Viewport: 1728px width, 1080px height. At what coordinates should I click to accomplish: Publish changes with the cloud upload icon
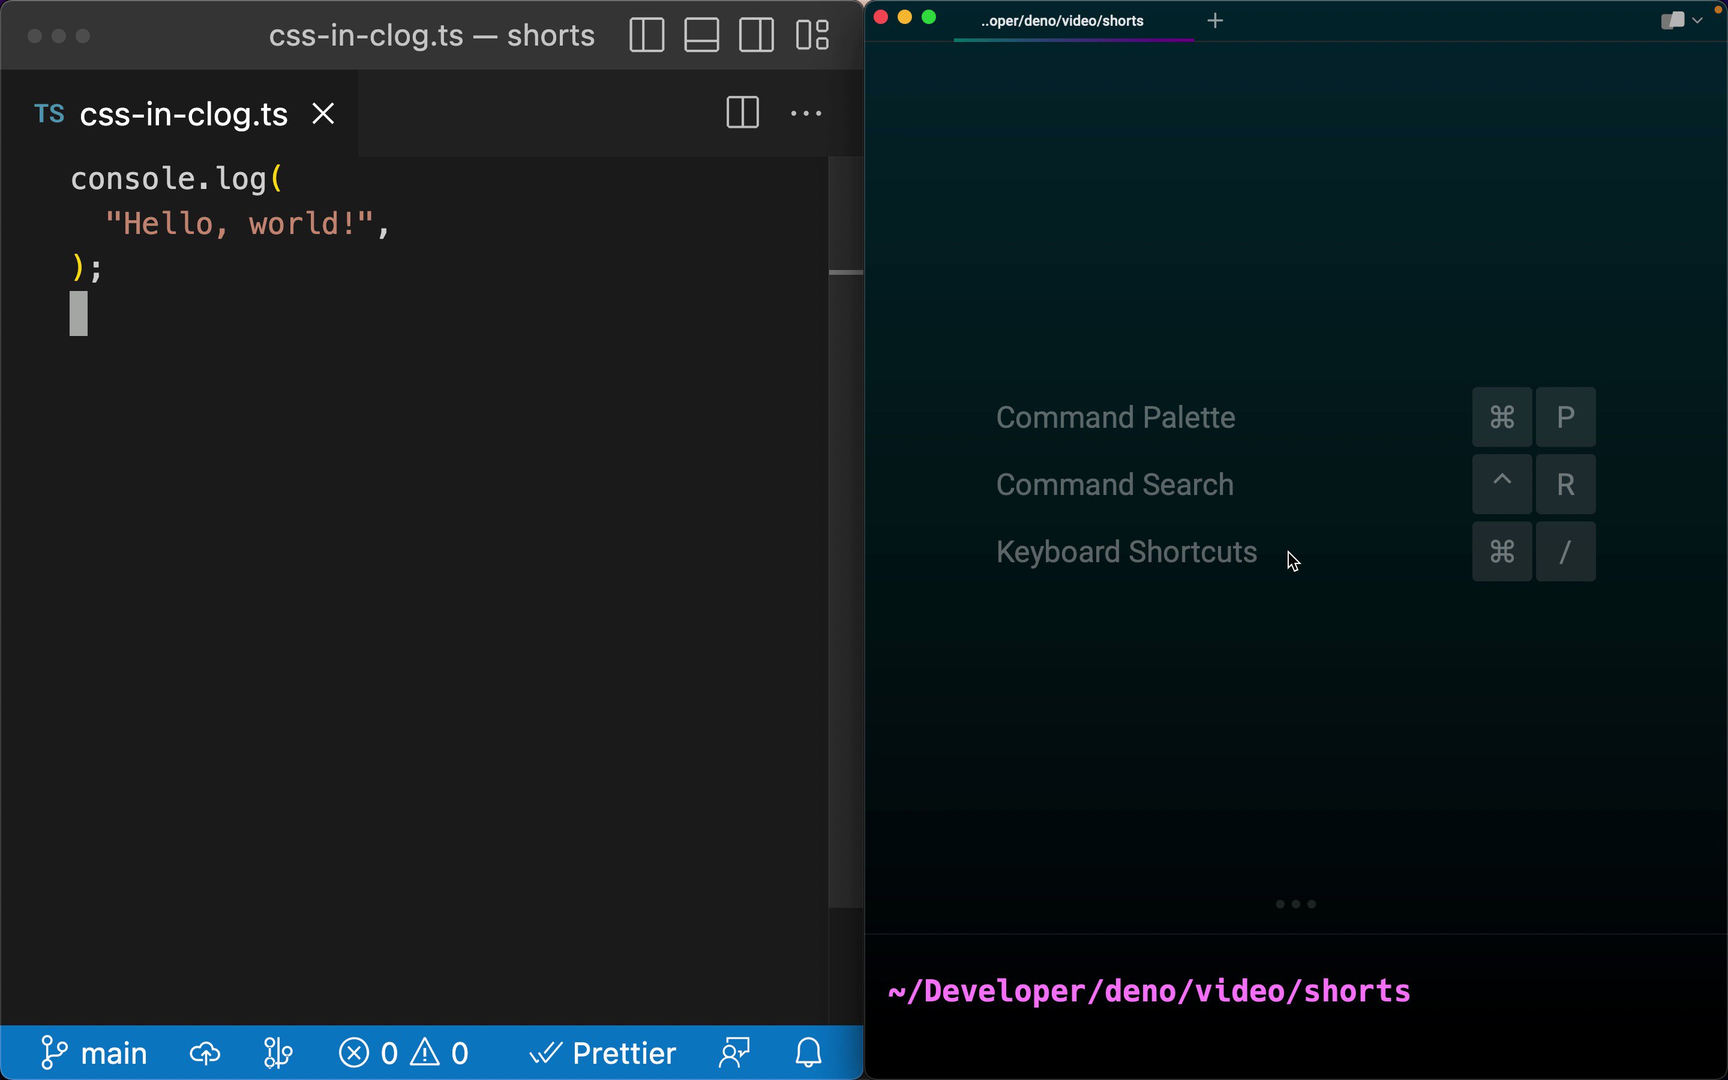click(205, 1053)
